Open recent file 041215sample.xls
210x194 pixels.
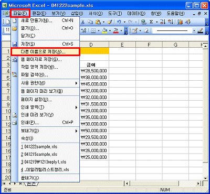pyautogui.click(x=39, y=155)
